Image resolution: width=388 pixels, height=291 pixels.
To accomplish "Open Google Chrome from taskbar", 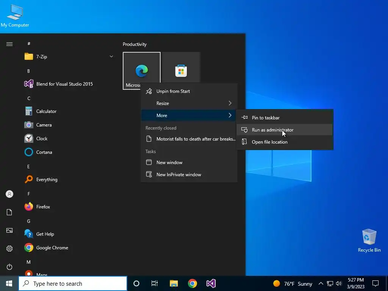I will coord(192,283).
